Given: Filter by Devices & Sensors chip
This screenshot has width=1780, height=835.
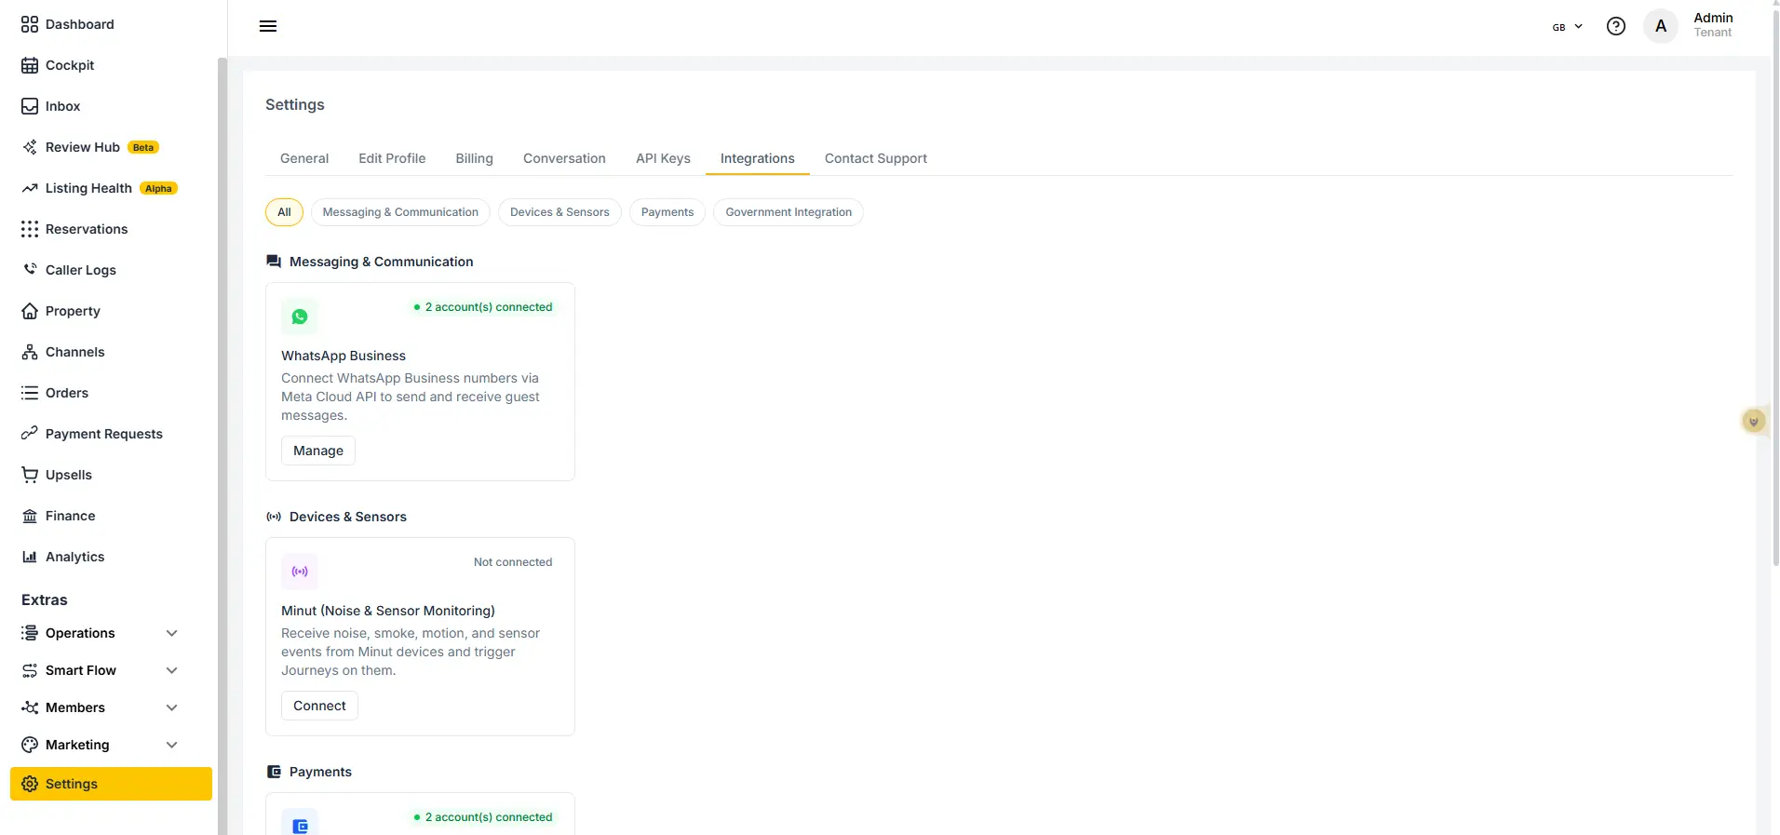Looking at the screenshot, I should pos(560,212).
